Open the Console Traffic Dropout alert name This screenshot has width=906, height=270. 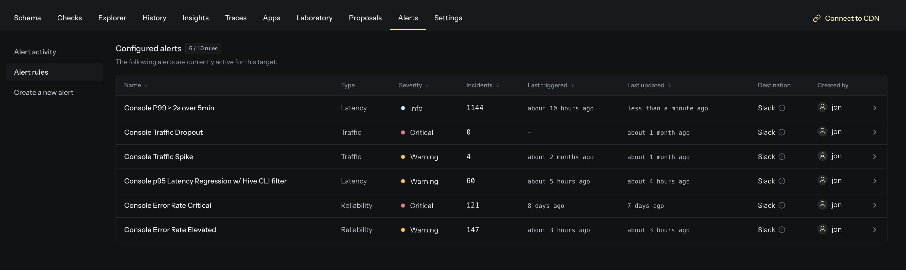164,132
